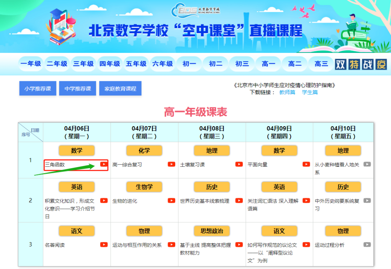Download the 教师篇 guide link
The image size is (391, 269).
[287, 92]
